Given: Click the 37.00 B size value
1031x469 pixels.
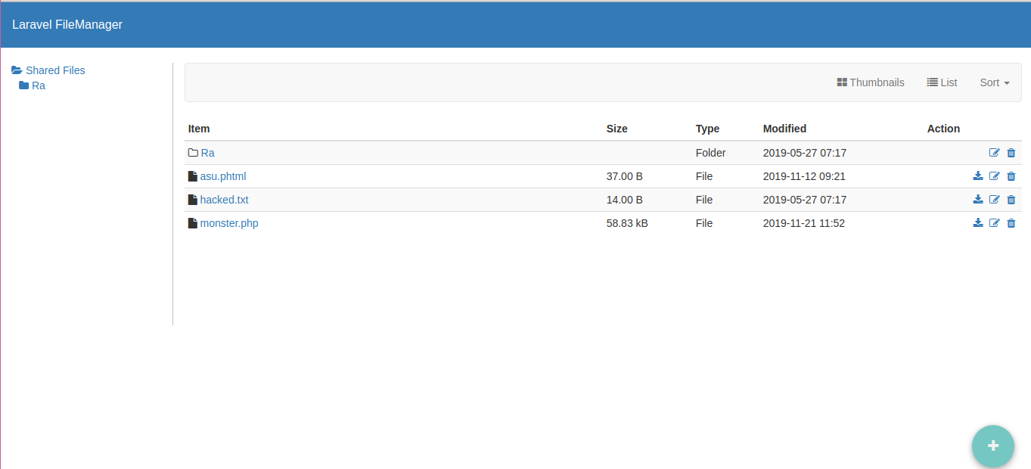Looking at the screenshot, I should coord(625,176).
